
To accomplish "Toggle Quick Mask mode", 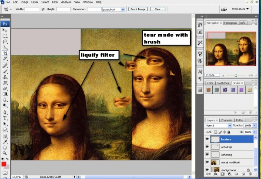I will click(x=5, y=173).
